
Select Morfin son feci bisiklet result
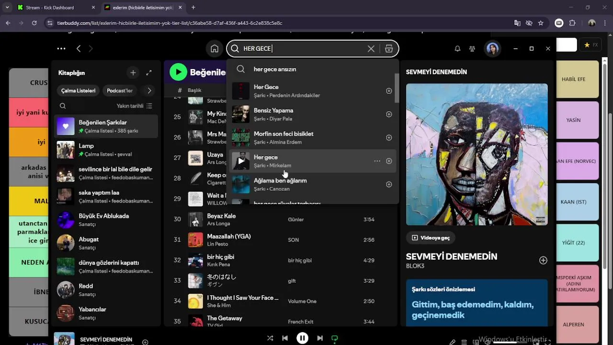[312, 138]
